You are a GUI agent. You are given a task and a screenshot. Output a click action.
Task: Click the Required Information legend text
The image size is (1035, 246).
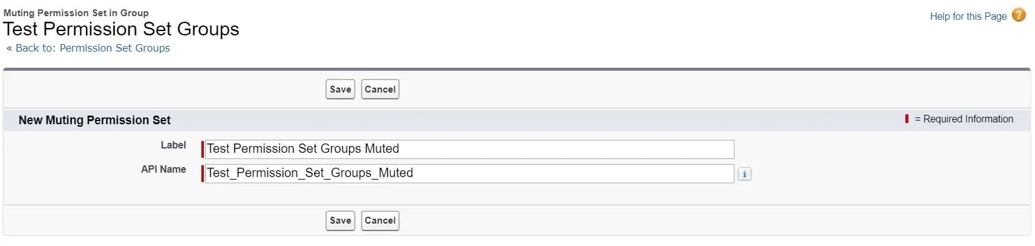(x=964, y=119)
